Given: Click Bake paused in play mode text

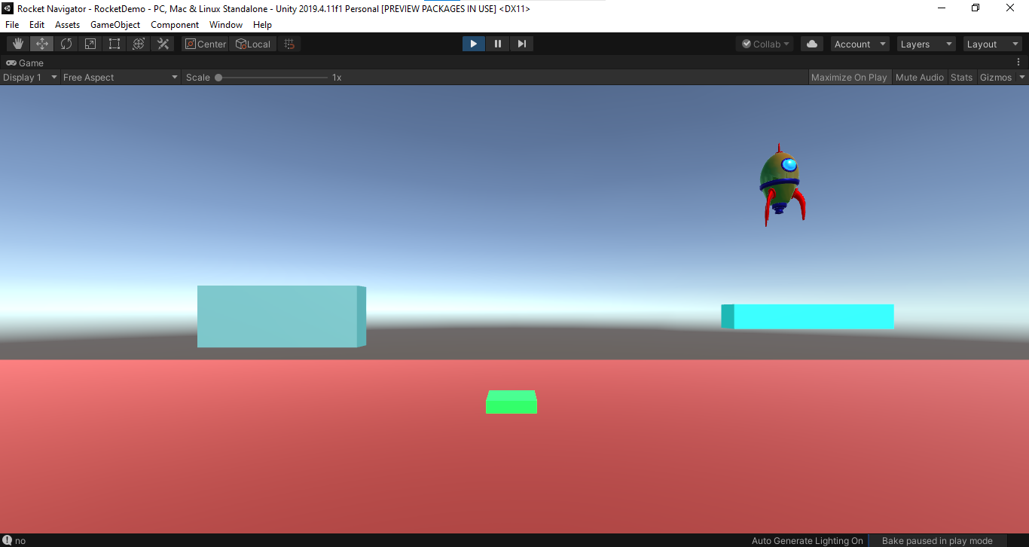Looking at the screenshot, I should tap(937, 540).
